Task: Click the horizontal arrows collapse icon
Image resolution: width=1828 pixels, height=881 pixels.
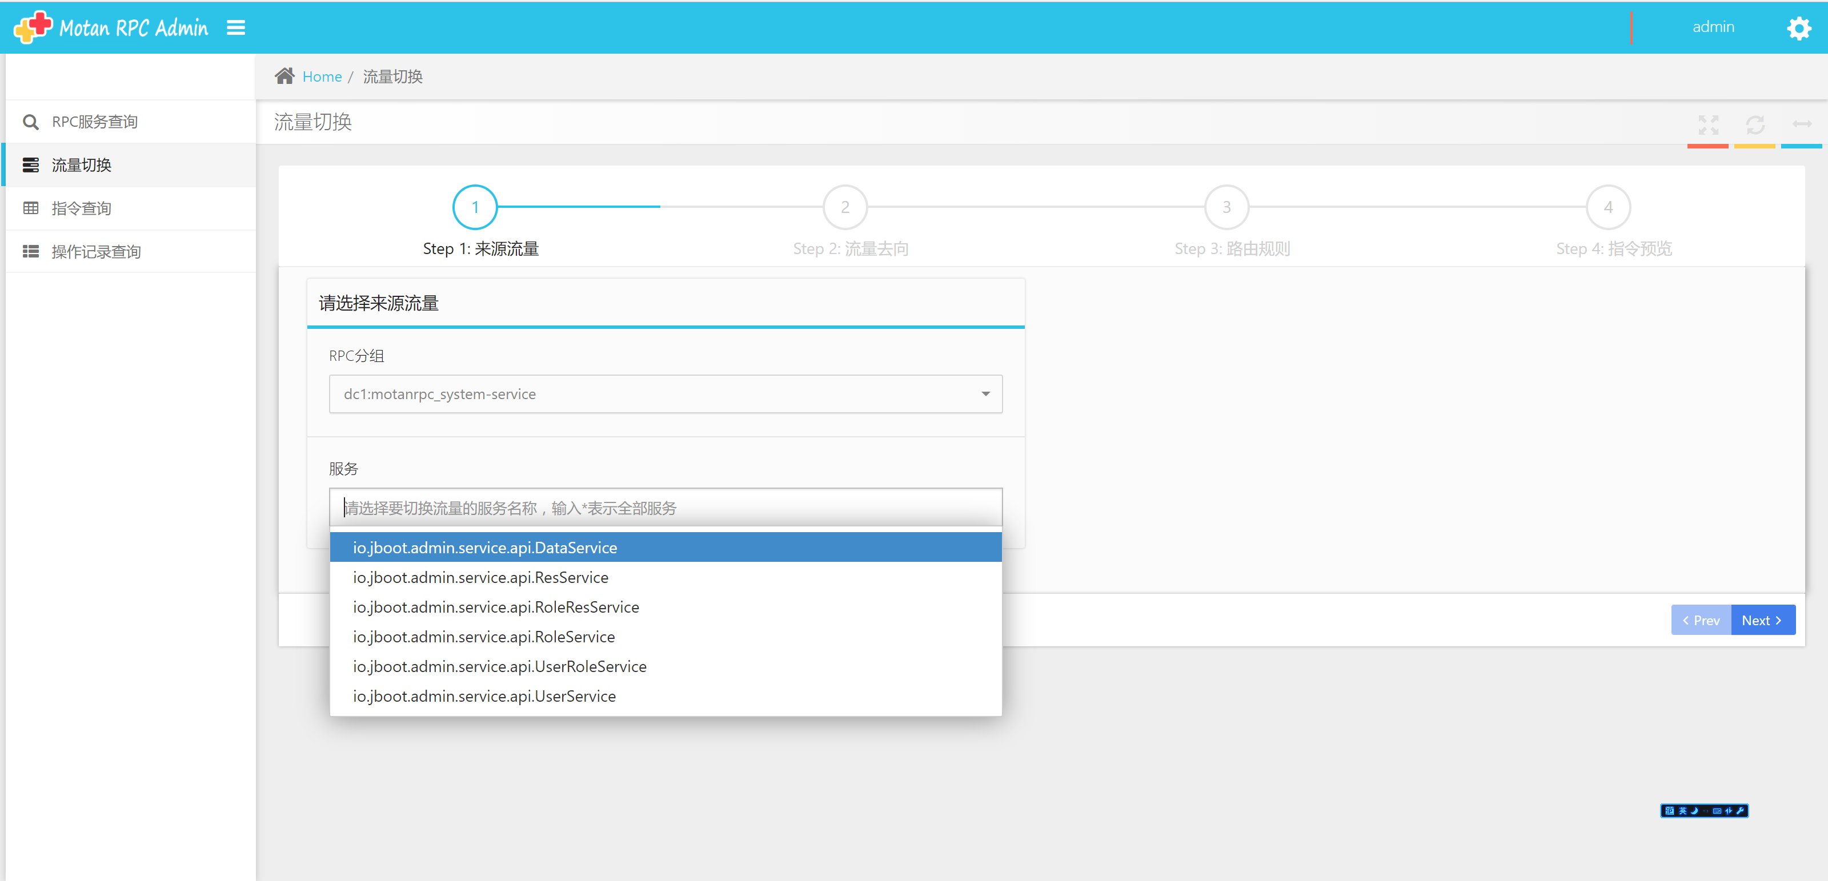Action: (1802, 125)
